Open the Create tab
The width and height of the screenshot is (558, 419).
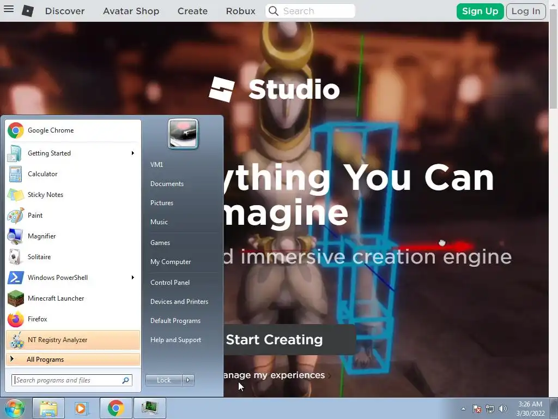192,11
